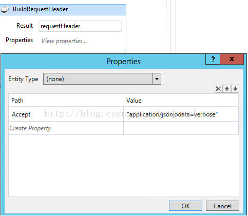Click the Properties dialog title

click(x=123, y=62)
